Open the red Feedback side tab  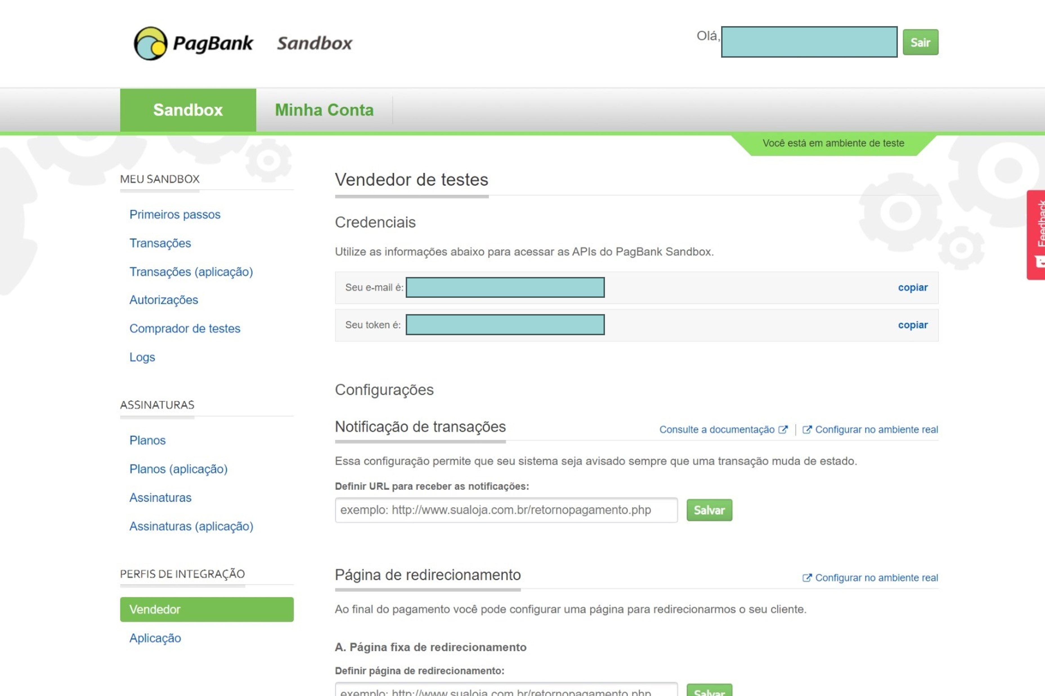coord(1037,234)
